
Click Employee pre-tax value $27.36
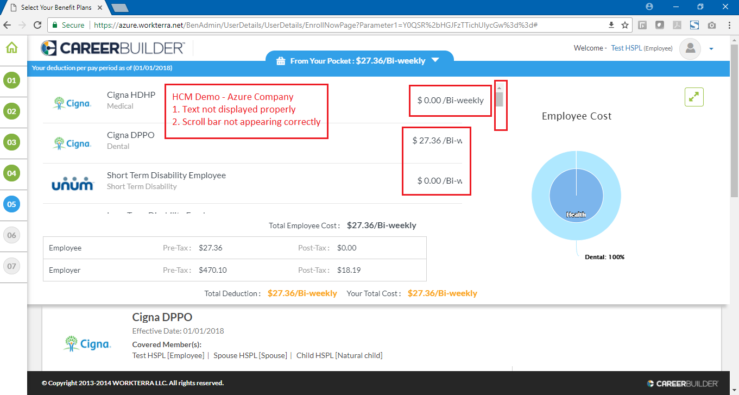(211, 248)
